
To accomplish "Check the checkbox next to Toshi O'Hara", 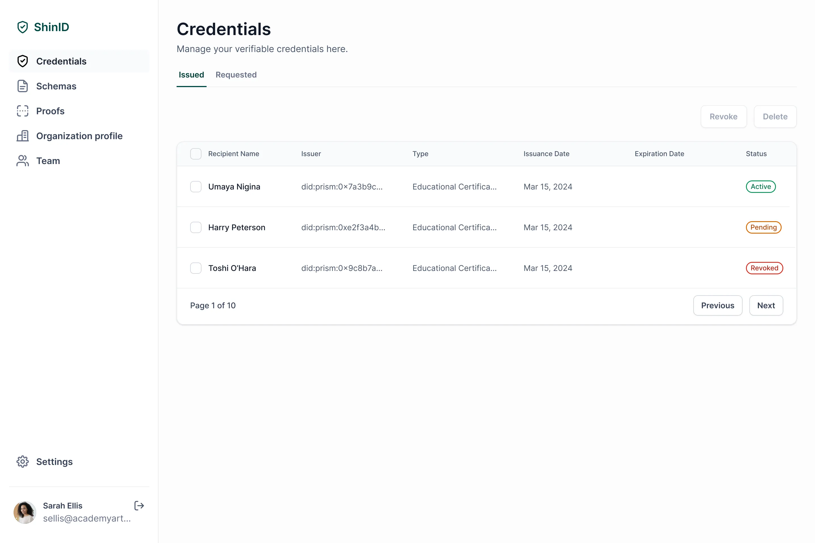I will click(196, 268).
